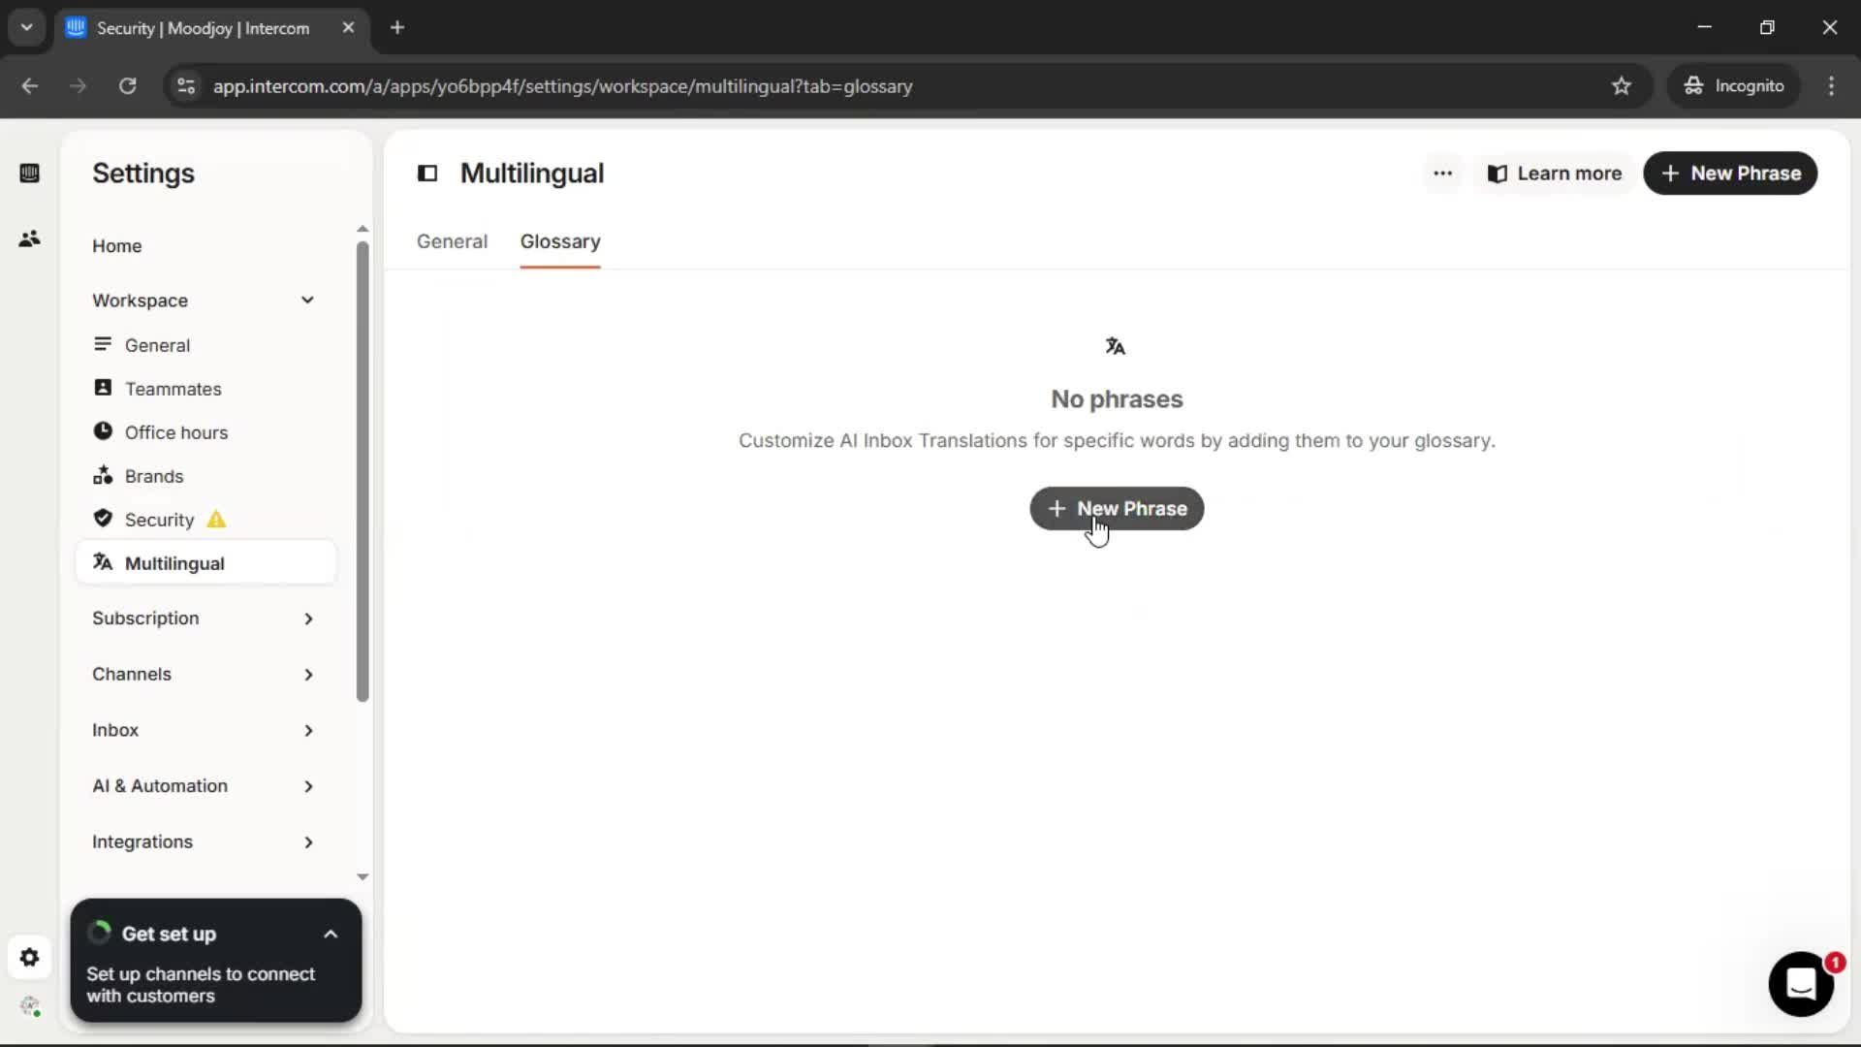Open the Inbox icon in left rail
This screenshot has height=1047, width=1861.
[29, 174]
